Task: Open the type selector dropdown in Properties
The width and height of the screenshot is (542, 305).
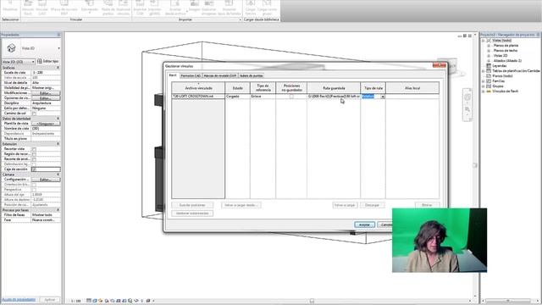Action: (x=58, y=48)
